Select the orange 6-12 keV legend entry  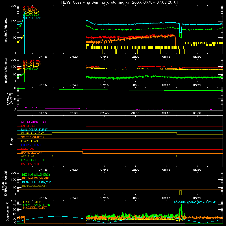click(30, 10)
